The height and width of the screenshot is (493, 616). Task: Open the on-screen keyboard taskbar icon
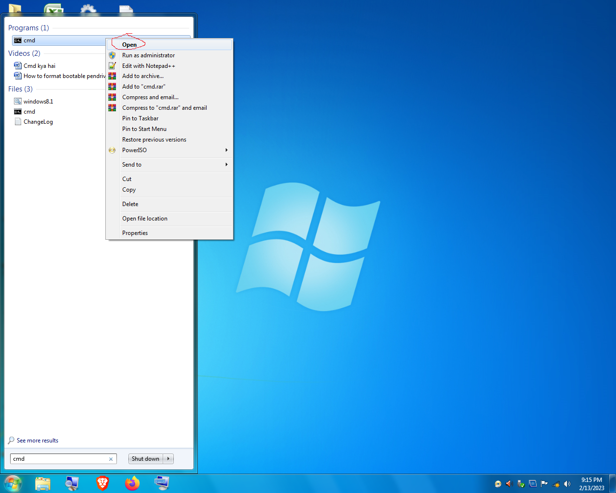(x=162, y=483)
